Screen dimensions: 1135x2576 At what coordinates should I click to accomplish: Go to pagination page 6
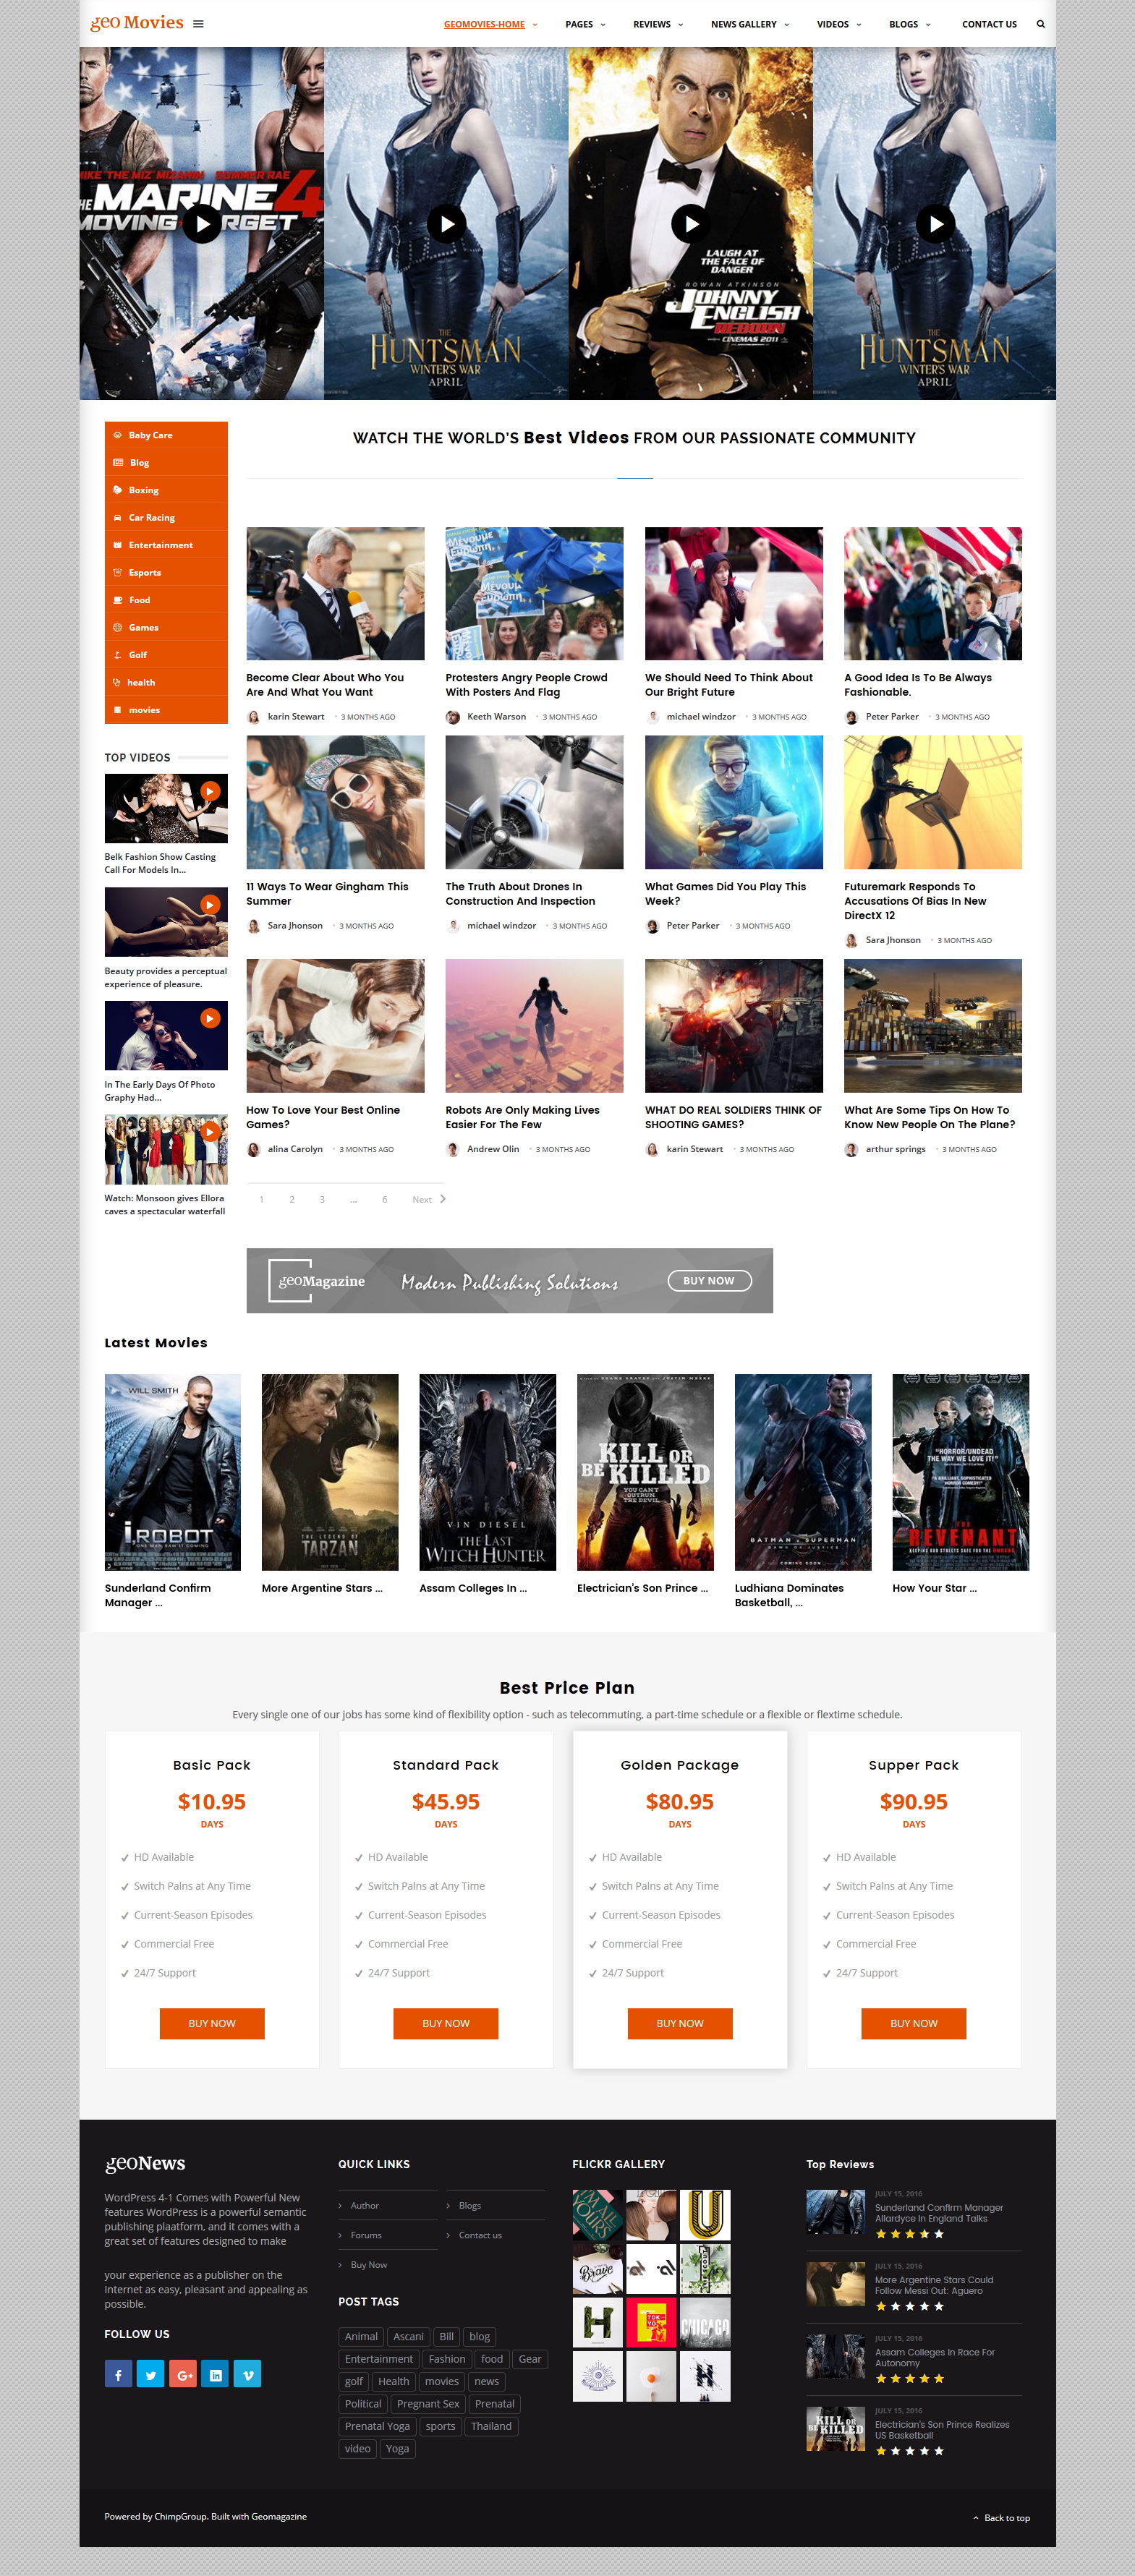point(384,1199)
